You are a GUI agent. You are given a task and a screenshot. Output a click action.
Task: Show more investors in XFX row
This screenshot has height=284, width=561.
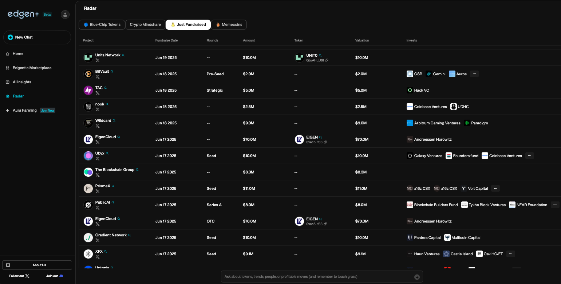coord(510,254)
